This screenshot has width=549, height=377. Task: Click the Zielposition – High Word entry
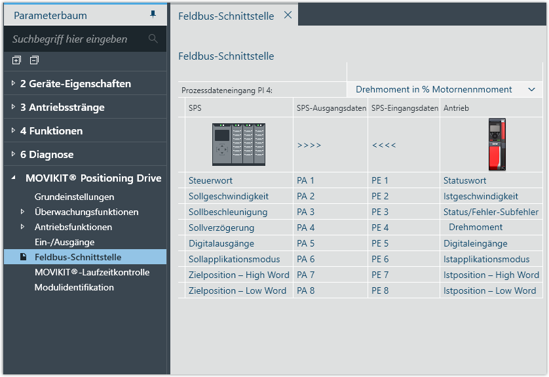click(238, 275)
